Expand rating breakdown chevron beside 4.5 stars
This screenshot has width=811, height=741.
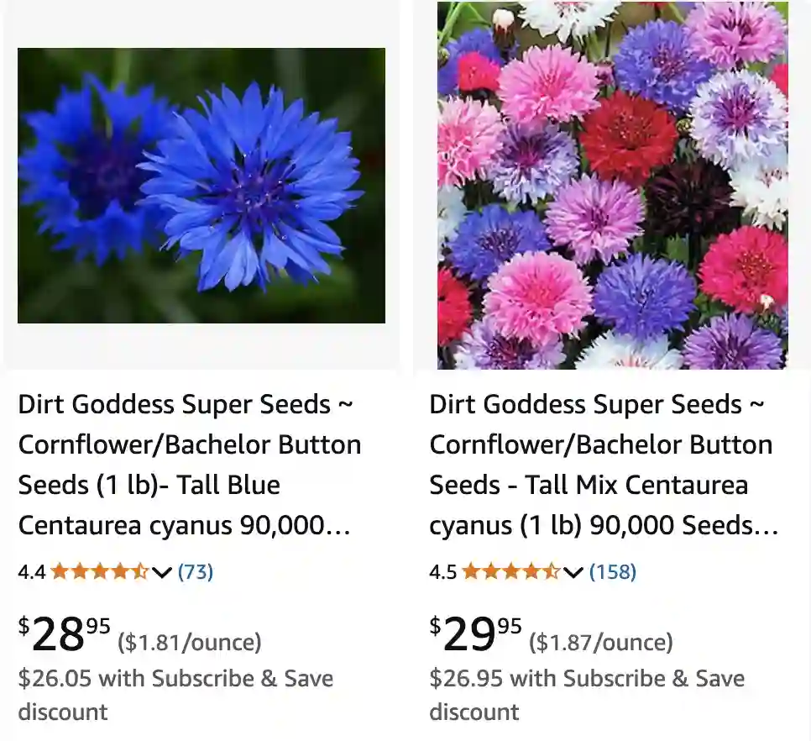[x=573, y=573]
